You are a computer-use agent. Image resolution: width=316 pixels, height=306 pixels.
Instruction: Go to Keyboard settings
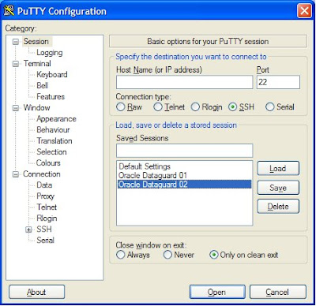[x=52, y=74]
